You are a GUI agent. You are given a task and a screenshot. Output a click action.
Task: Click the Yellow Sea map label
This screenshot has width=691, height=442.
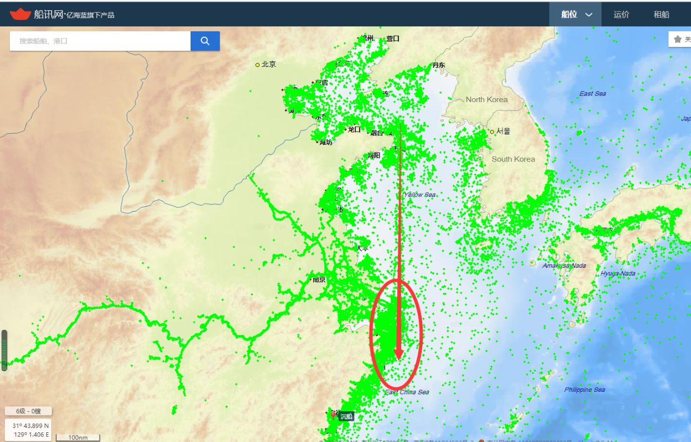click(x=419, y=195)
